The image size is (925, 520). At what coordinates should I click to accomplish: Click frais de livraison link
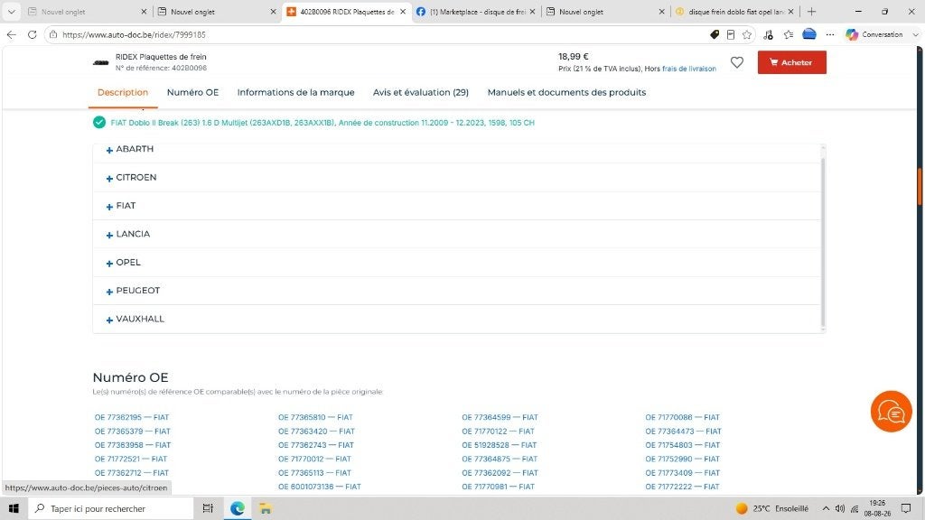[689, 69]
